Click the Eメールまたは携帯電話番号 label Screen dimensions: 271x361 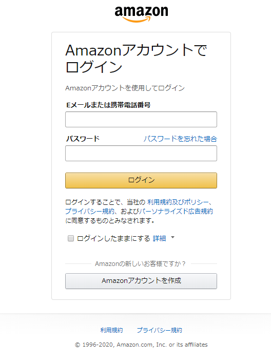tap(108, 105)
